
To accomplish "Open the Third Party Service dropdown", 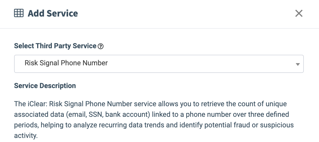I will 159,64.
